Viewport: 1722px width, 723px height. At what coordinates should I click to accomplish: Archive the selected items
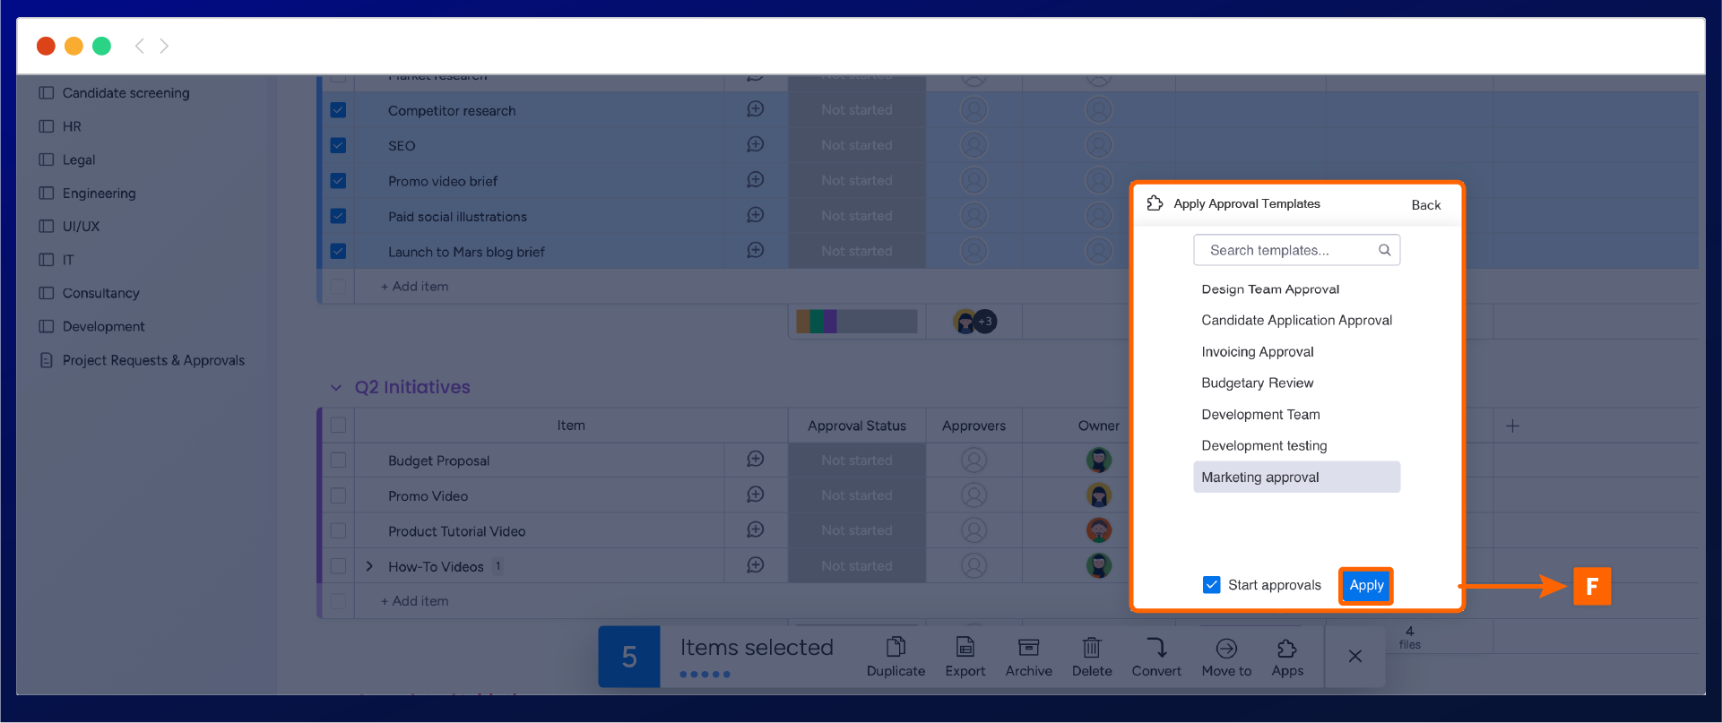pos(1028,648)
